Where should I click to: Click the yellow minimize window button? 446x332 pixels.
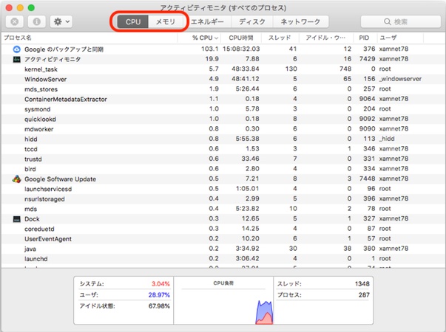pos(20,7)
